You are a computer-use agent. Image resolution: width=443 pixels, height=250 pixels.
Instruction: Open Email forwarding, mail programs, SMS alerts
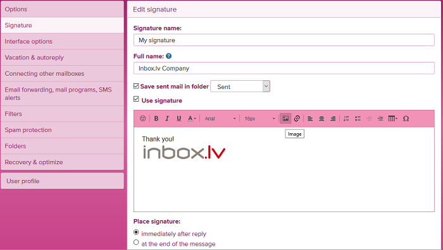62,94
